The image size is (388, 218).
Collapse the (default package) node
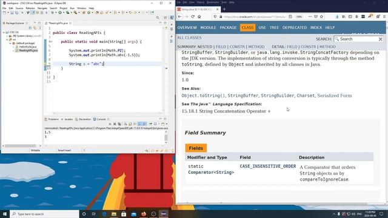pyautogui.click(x=10, y=43)
